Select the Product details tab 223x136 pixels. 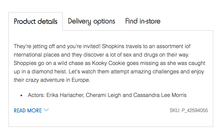point(36,22)
